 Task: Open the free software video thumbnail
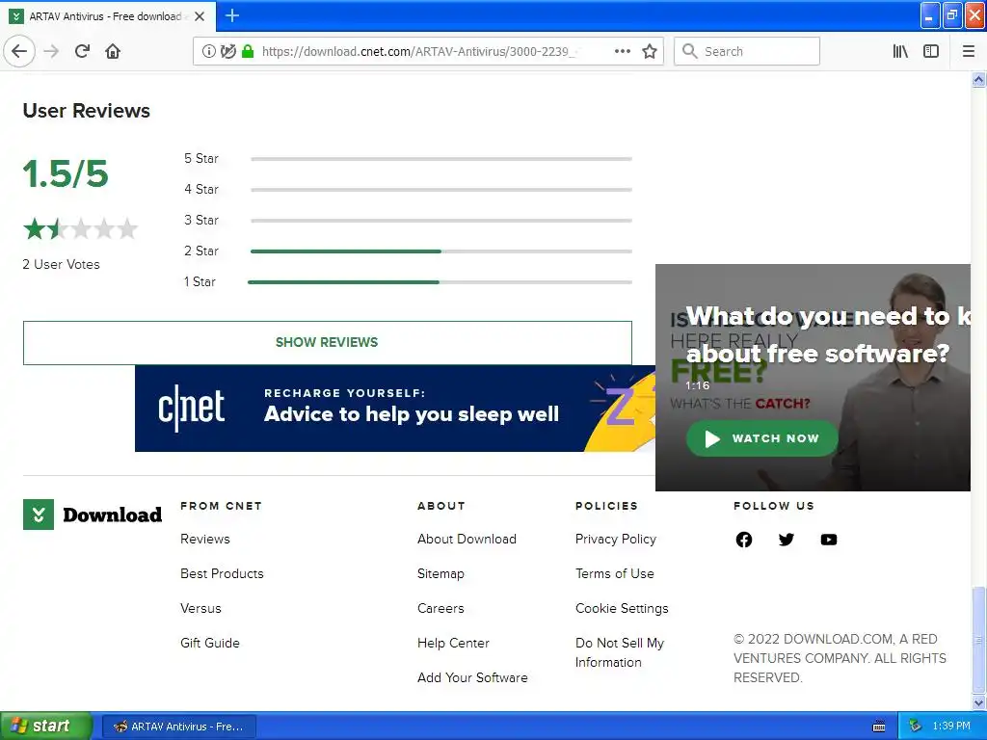pos(813,378)
